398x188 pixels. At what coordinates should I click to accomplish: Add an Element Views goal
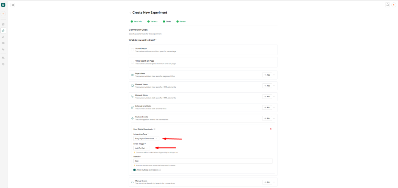[267, 86]
